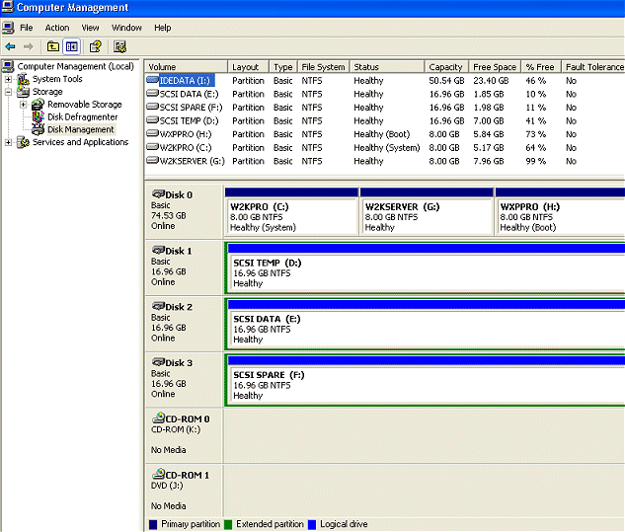The height and width of the screenshot is (532, 625).
Task: Click the Logical drive legend color swatch
Action: [x=312, y=524]
